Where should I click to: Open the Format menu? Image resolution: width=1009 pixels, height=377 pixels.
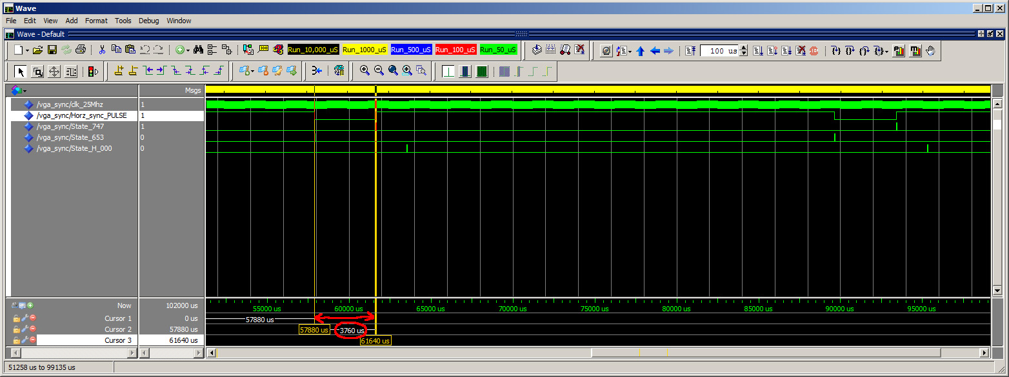pos(96,21)
